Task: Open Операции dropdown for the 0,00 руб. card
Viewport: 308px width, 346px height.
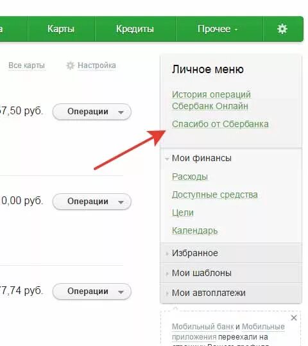Action: point(92,202)
